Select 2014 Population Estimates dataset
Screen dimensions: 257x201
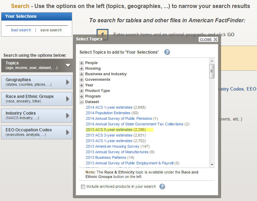pos(108,113)
